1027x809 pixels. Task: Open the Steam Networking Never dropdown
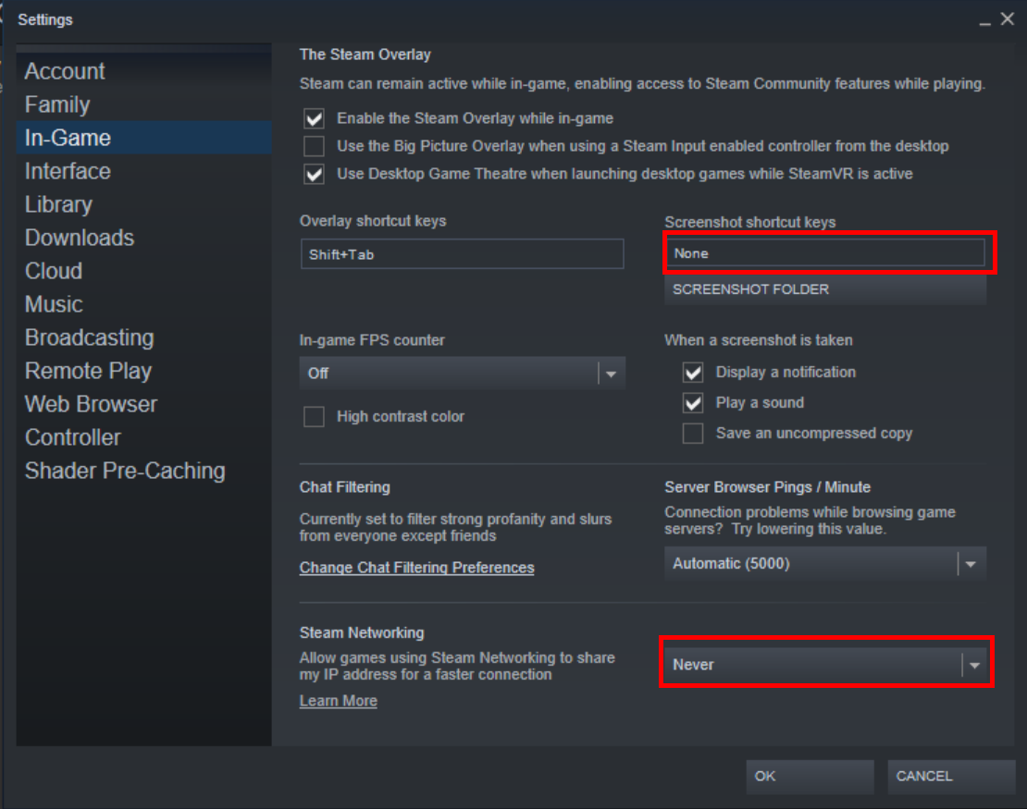(x=826, y=665)
